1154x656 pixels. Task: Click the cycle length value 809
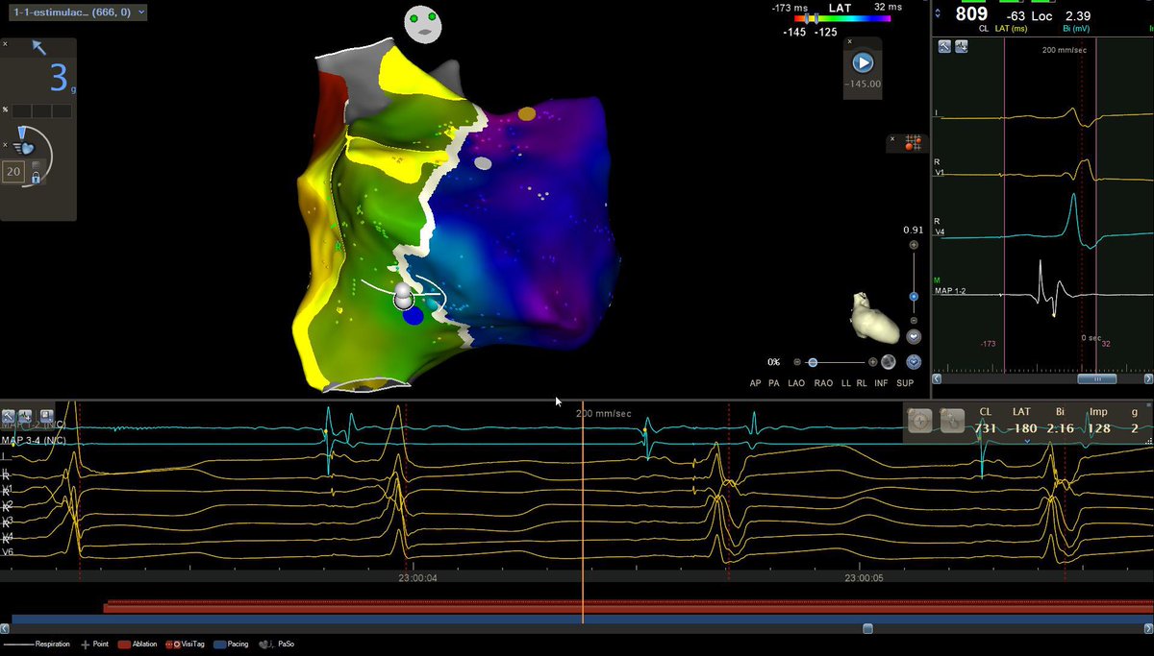coord(970,14)
